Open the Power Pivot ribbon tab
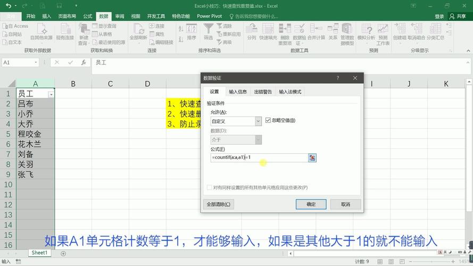Screen dimensions: 473x266 coord(209,16)
